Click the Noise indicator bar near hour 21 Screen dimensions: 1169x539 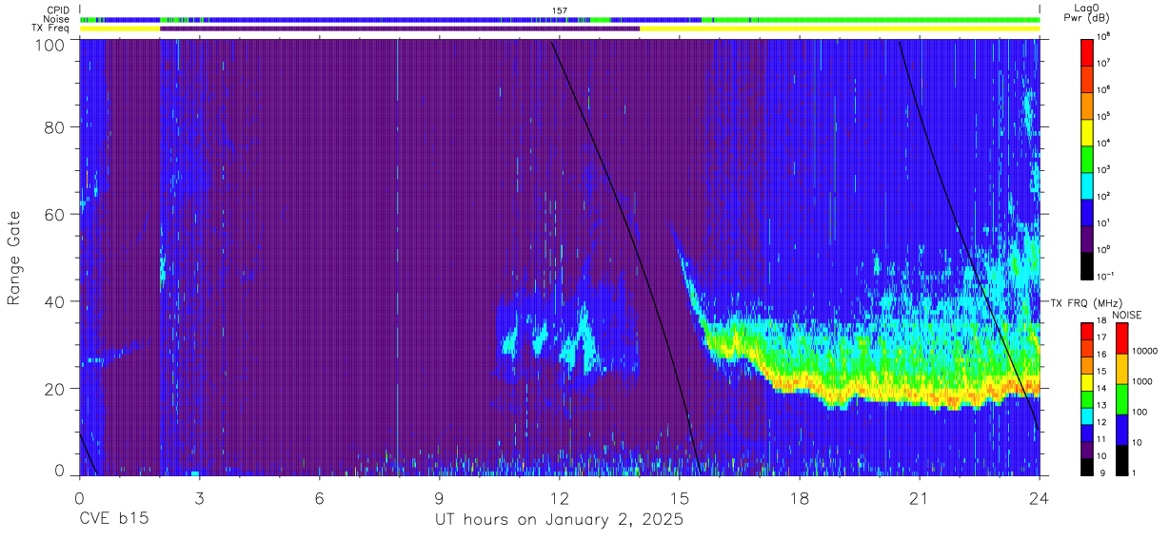click(920, 19)
